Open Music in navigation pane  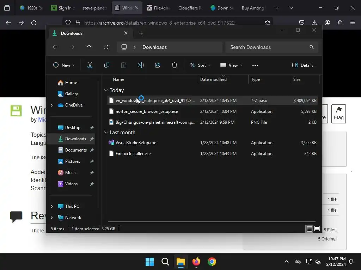[x=71, y=173]
